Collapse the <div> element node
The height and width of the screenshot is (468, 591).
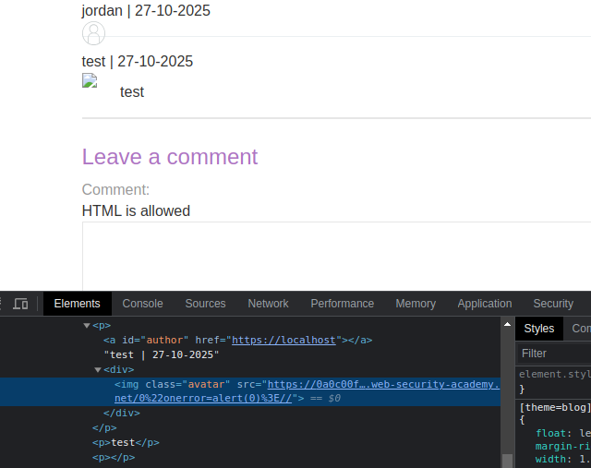[98, 370]
